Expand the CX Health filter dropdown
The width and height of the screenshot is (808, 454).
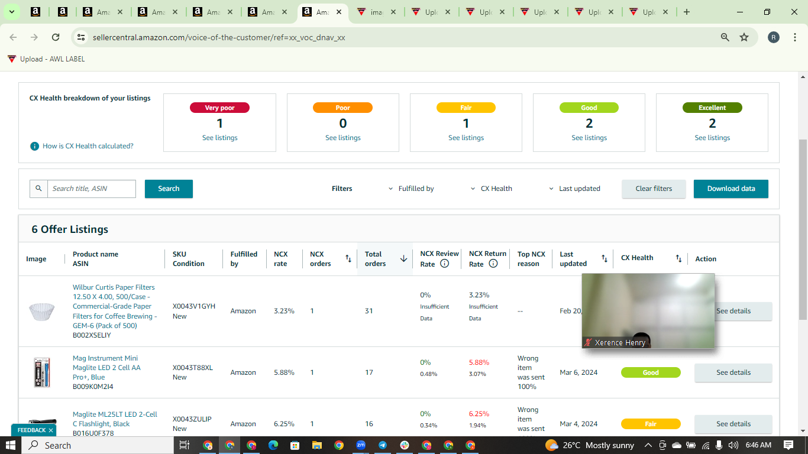click(x=491, y=189)
